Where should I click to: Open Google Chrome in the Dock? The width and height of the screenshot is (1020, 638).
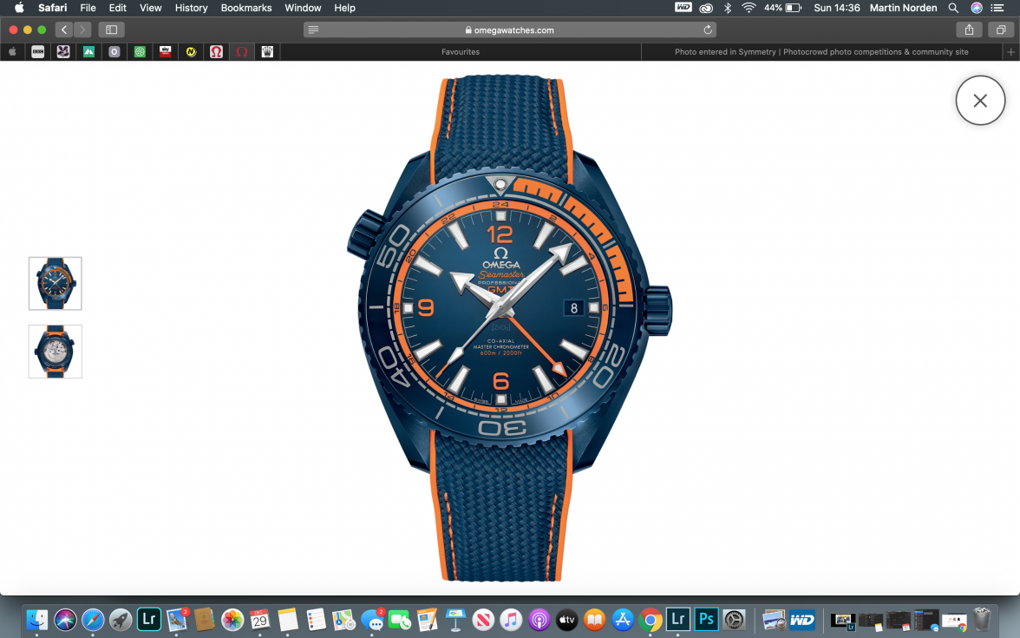coord(650,619)
